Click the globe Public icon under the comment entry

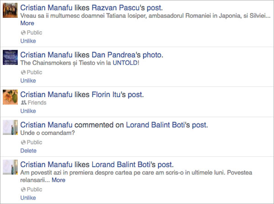[x=23, y=142]
